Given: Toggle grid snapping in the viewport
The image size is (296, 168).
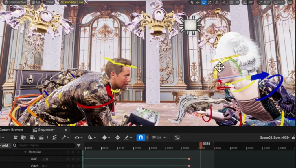Looking at the screenshot, I should tap(231, 2).
